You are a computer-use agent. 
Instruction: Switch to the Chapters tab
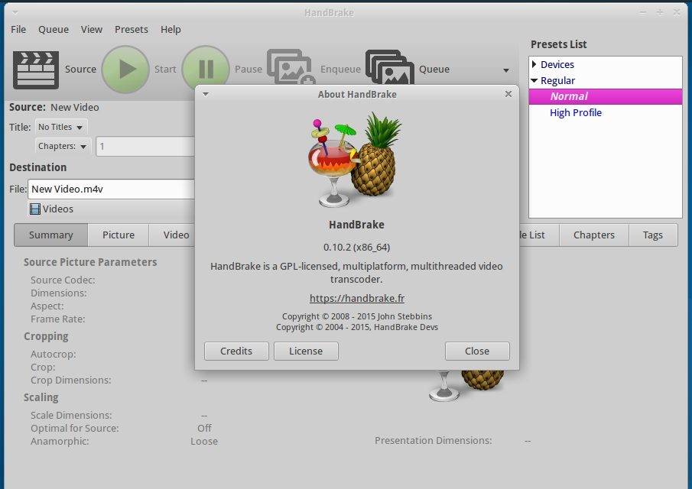(594, 235)
